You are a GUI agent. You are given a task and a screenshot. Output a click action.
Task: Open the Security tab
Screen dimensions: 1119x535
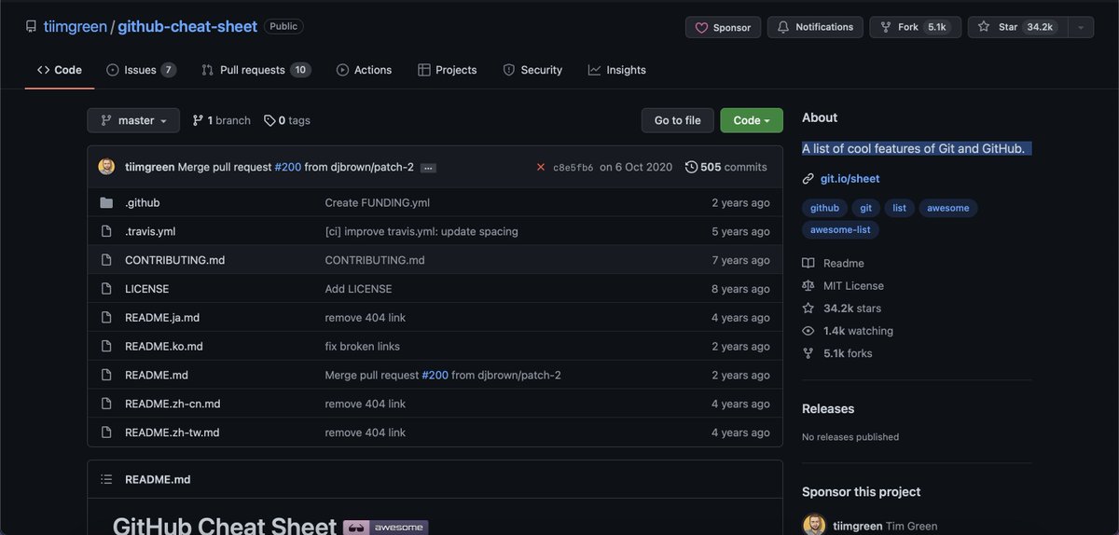532,70
